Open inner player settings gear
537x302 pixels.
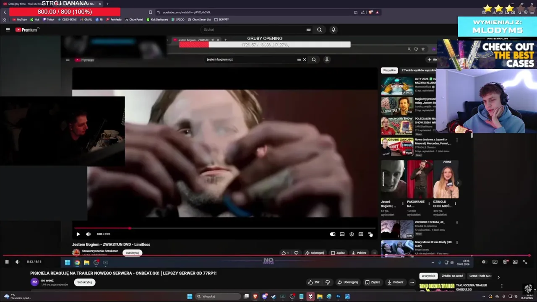pyautogui.click(x=352, y=234)
